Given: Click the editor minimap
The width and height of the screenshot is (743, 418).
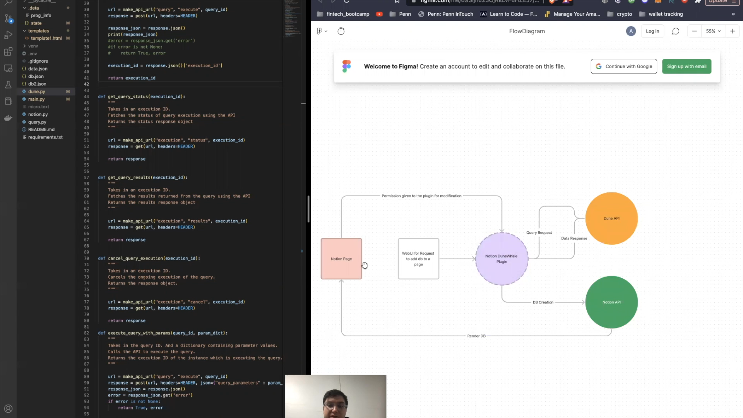Looking at the screenshot, I should (292, 19).
